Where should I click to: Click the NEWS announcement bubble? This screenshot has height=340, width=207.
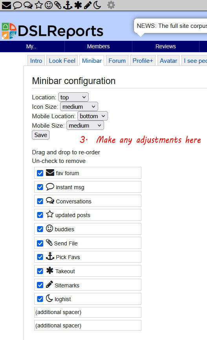(170, 26)
